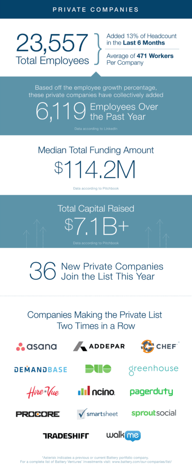Click the Private Companies header banner
This screenshot has height=471, width=192.
pos(96,9)
